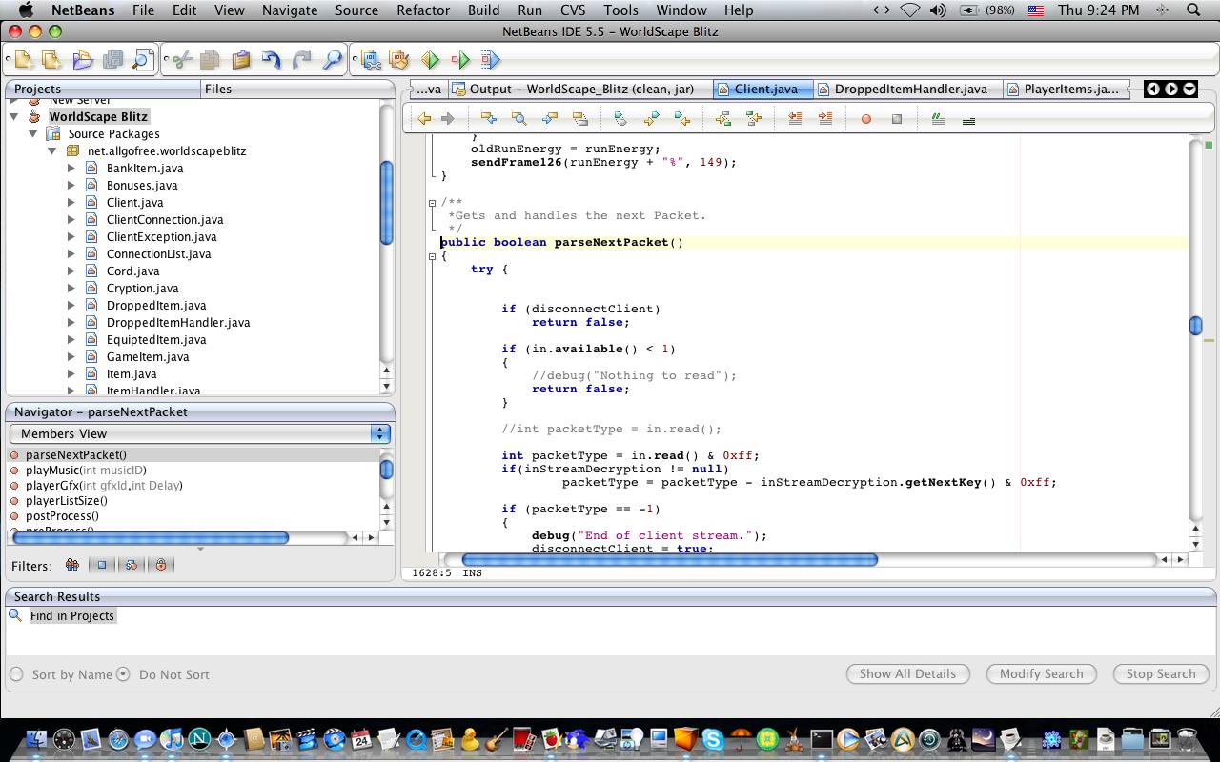Click the Clean and Build Main Project icon

click(x=400, y=60)
